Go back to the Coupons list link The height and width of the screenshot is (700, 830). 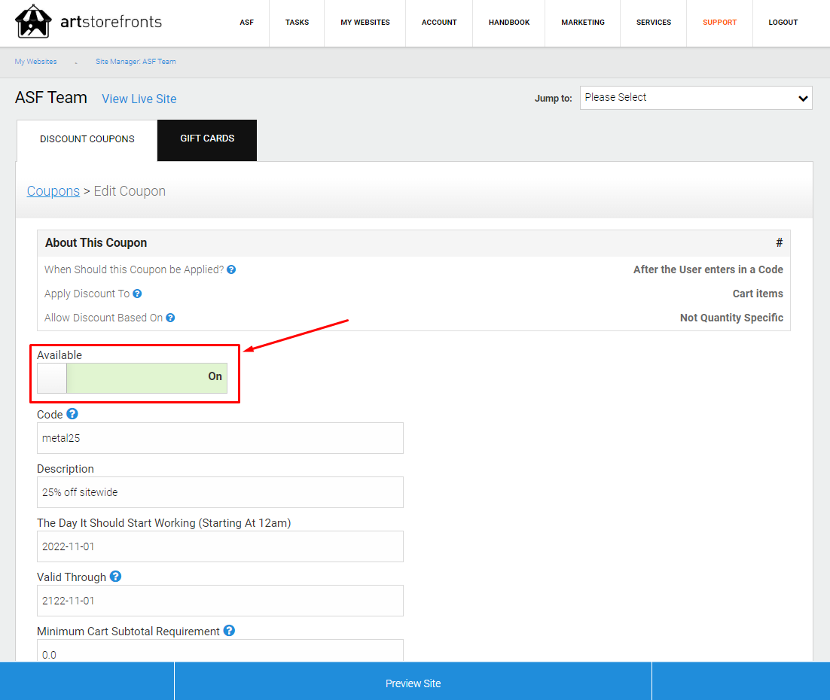tap(53, 191)
